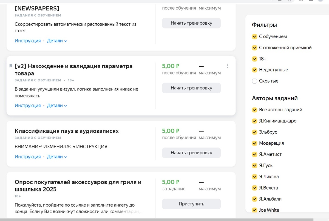This screenshot has width=329, height=221.
Task: Disable "Все авторы заданий" checkbox
Action: coord(254,110)
